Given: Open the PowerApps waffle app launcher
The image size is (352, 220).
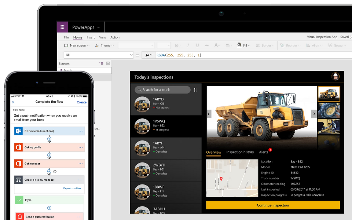Looking at the screenshot, I should pyautogui.click(x=62, y=27).
